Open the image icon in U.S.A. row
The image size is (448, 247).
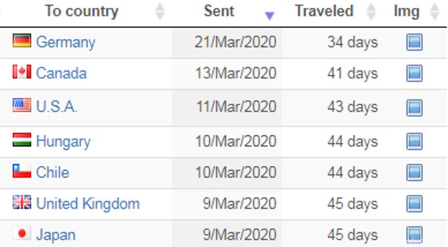click(414, 108)
